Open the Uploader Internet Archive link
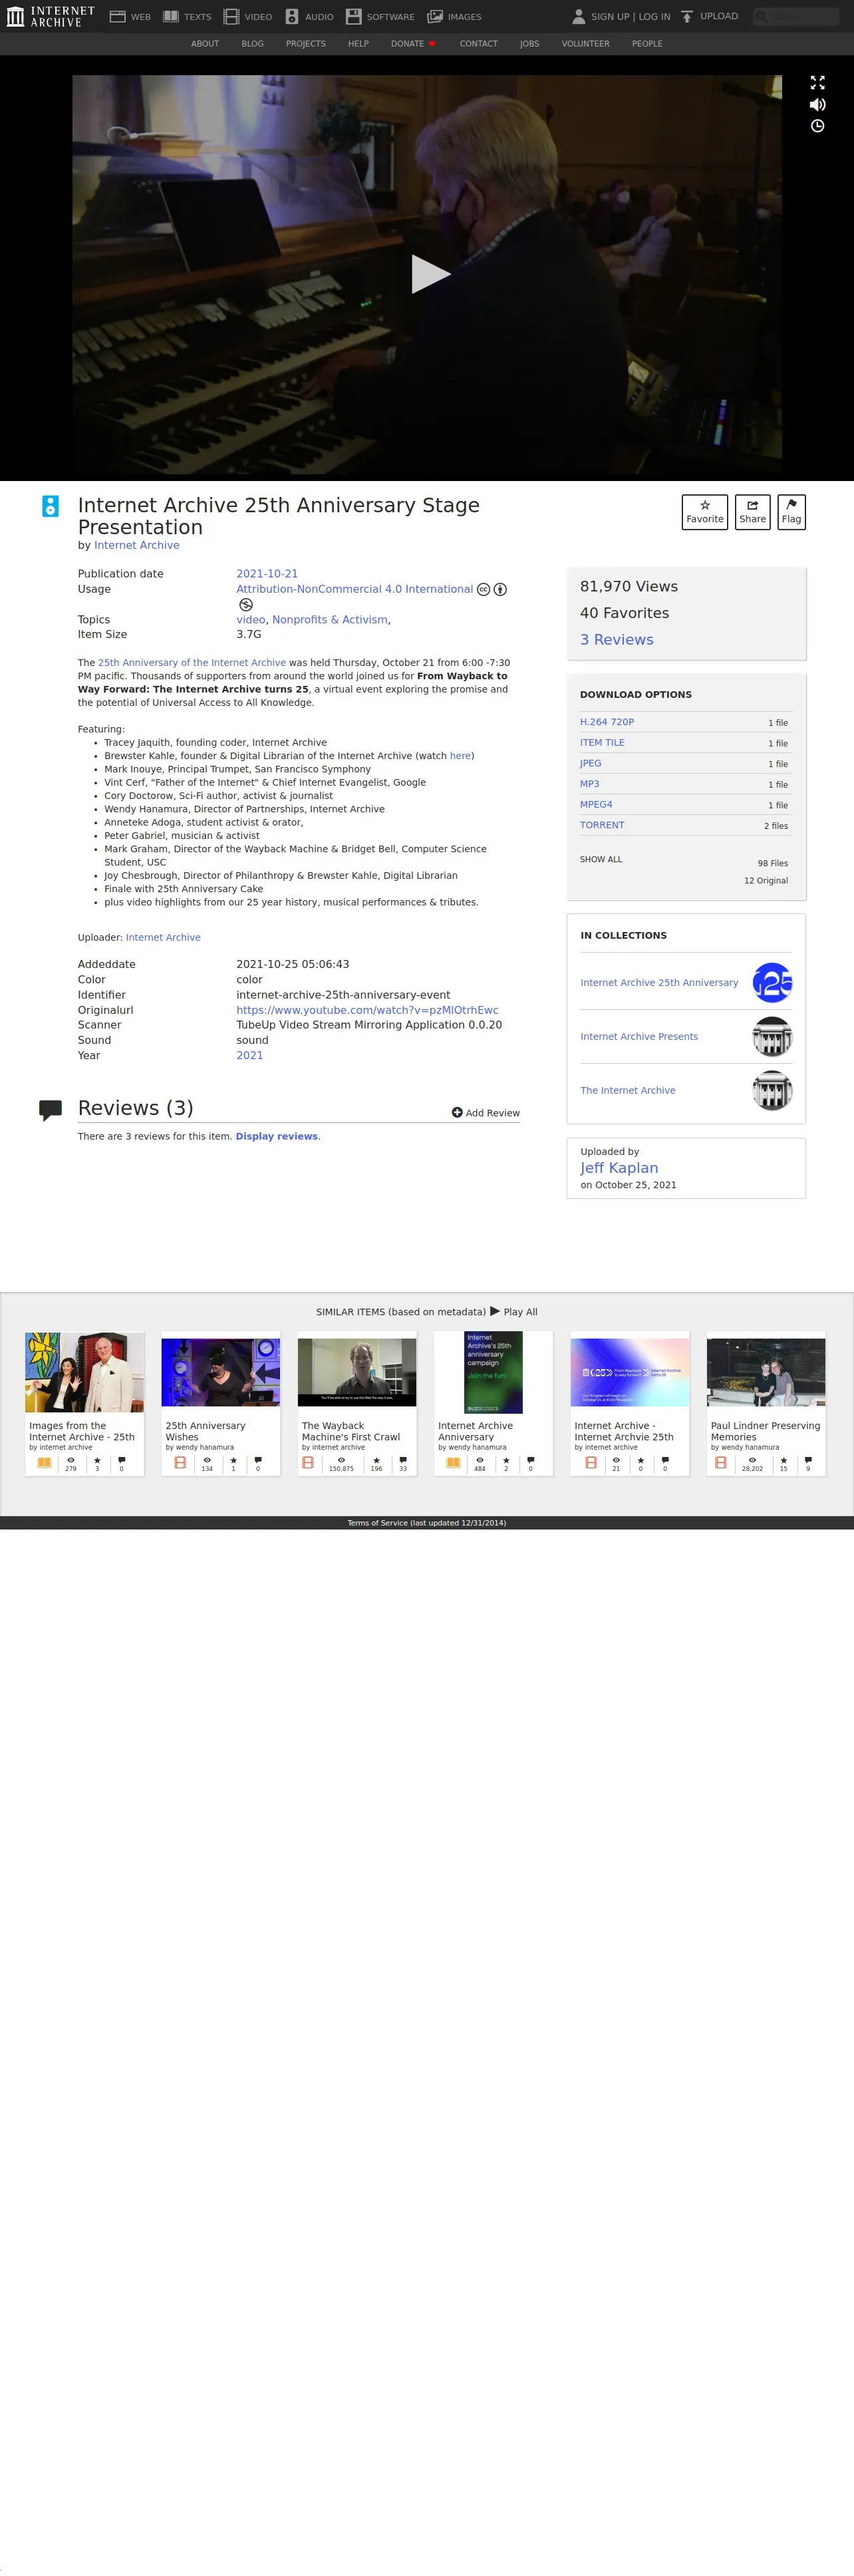Image resolution: width=854 pixels, height=2576 pixels. coord(163,938)
